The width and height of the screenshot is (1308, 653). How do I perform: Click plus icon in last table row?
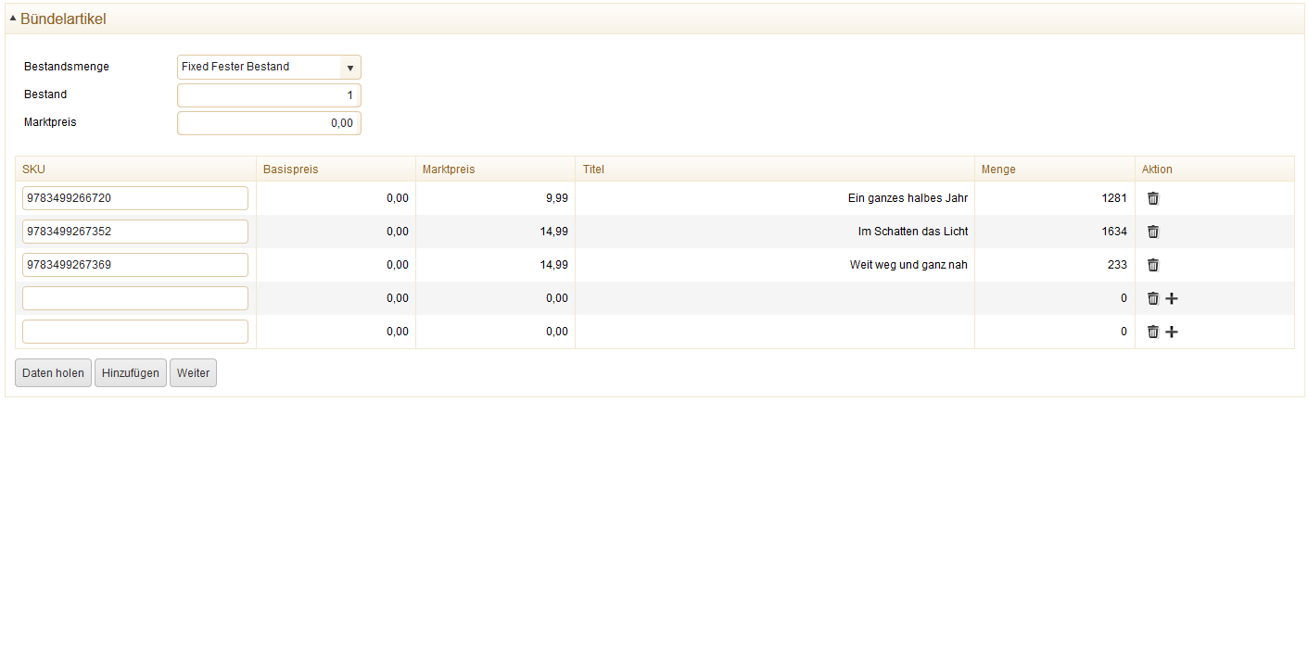1172,332
